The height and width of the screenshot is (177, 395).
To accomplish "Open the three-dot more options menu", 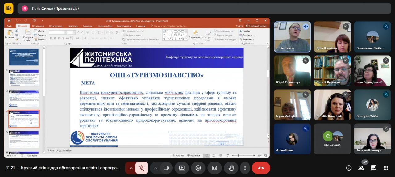I will point(245,168).
